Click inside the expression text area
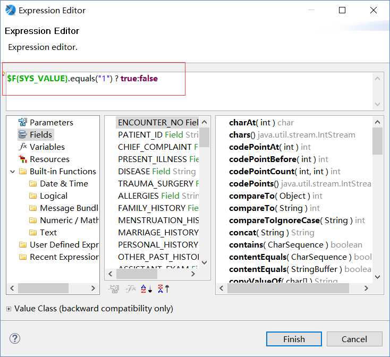The image size is (390, 357). pos(189,91)
